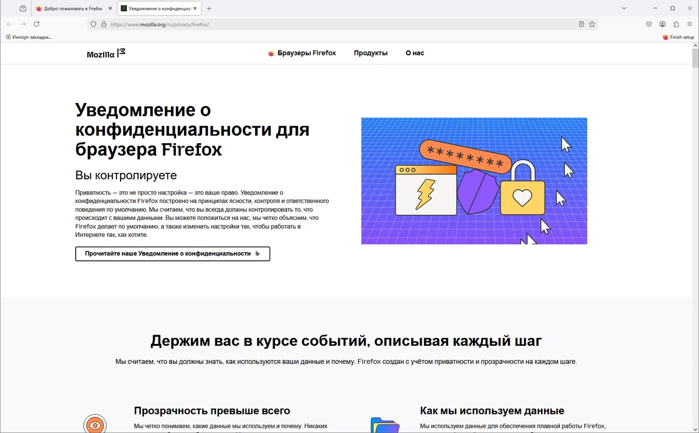Screen dimensions: 699x433
Task: Bookmark this page with star icon
Action: [x=592, y=24]
